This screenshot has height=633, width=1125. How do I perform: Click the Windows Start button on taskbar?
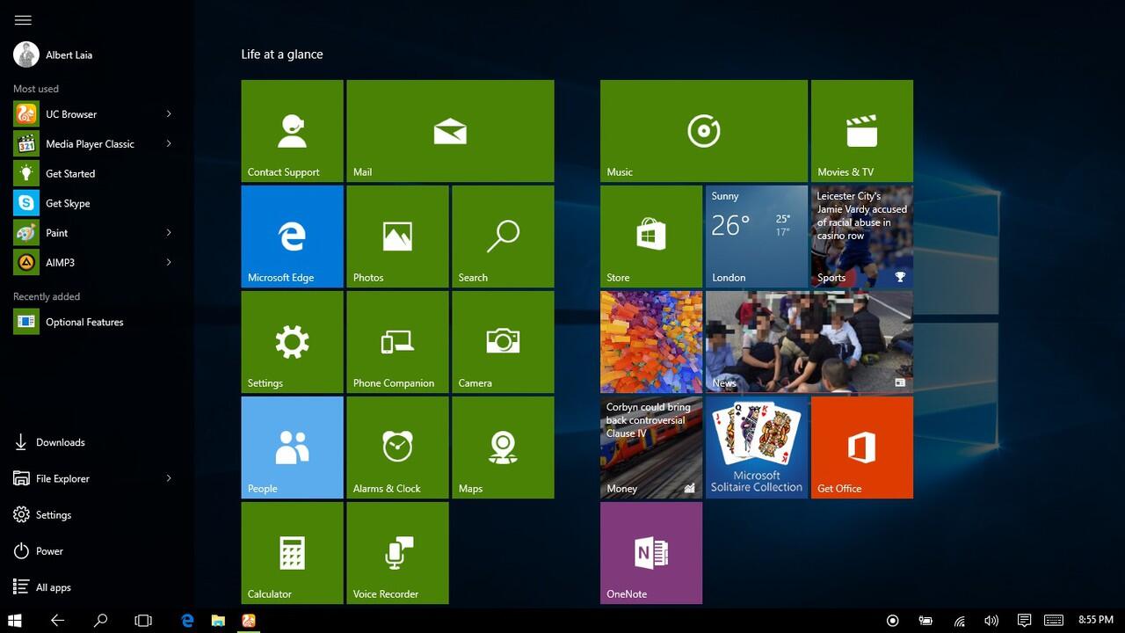coord(15,620)
